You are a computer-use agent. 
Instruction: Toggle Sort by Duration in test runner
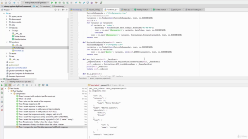pyautogui.click(x=18, y=85)
